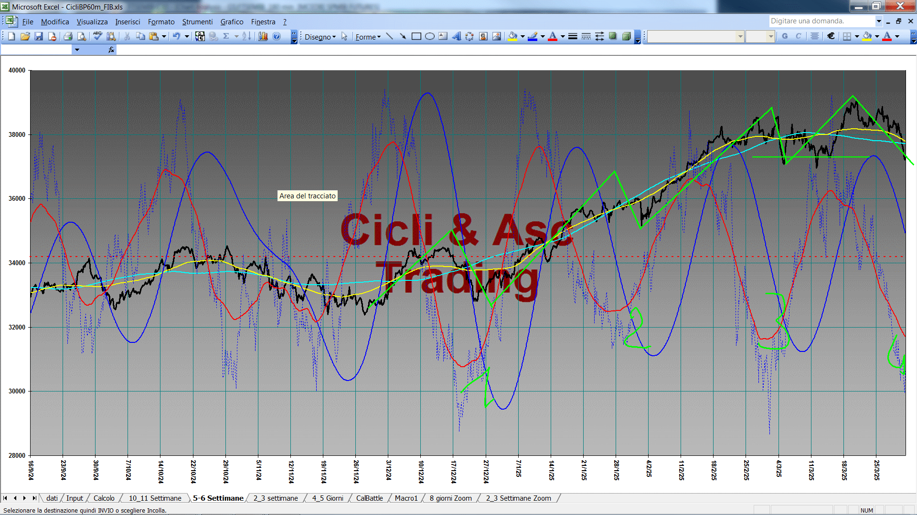Open Excel Help question mark icon
Image resolution: width=917 pixels, height=515 pixels.
tap(277, 36)
